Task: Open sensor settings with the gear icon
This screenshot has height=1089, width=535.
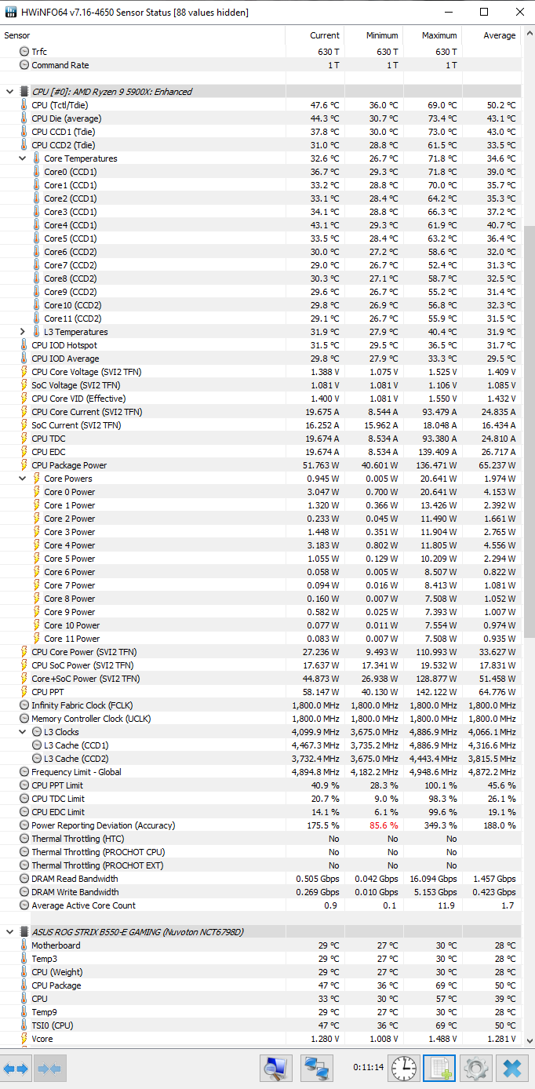Action: 475,1068
